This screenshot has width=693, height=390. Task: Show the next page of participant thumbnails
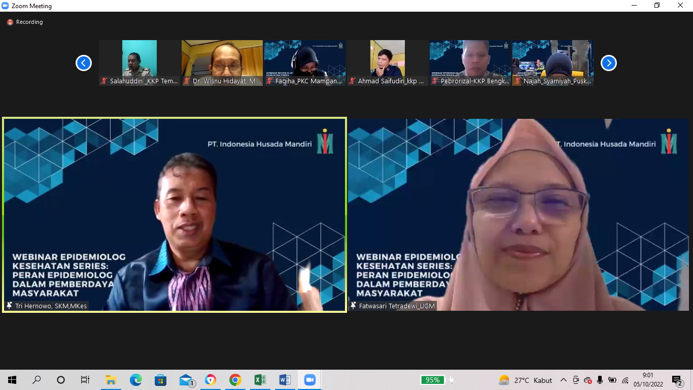[609, 63]
